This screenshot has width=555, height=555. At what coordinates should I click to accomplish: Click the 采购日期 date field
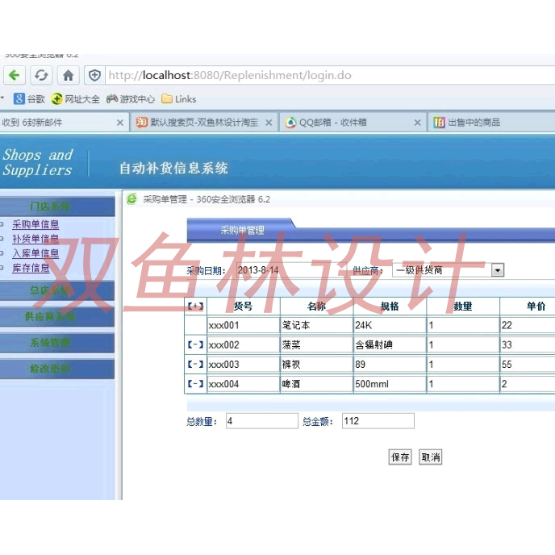point(292,270)
